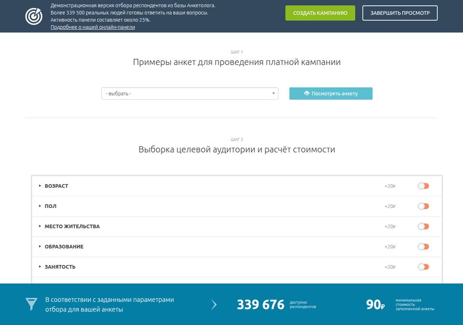463x325 pixels.
Task: Enable the ЗАНЯТОСТЬ filter switch
Action: tap(423, 267)
